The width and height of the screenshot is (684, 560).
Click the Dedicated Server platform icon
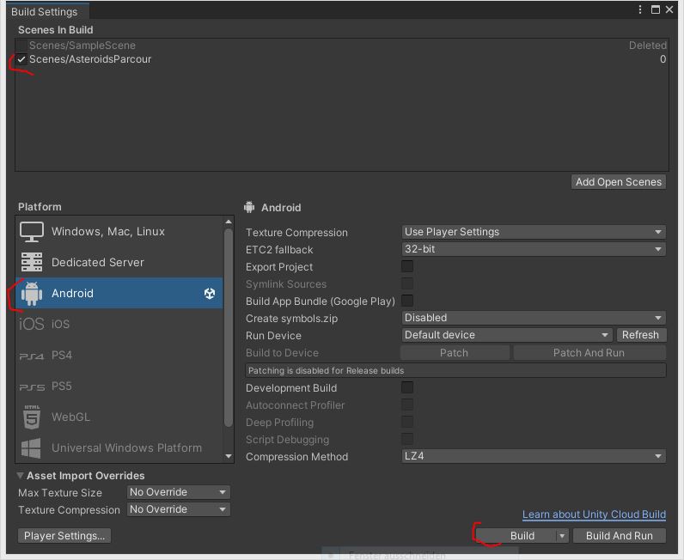[32, 263]
